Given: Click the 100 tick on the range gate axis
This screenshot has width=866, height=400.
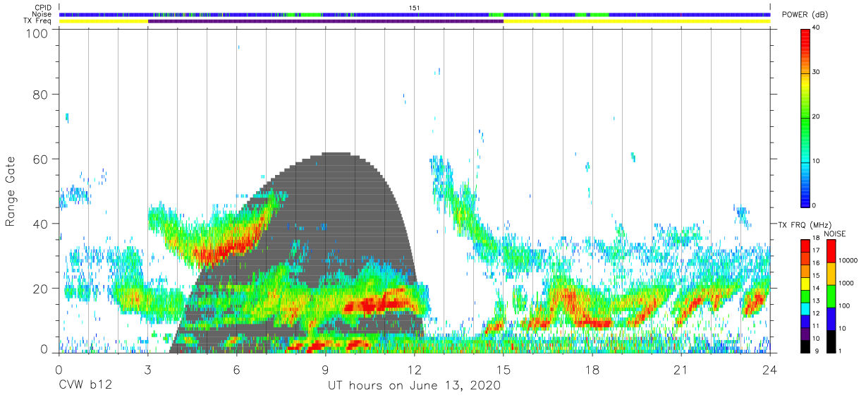Looking at the screenshot, I should tap(37, 33).
